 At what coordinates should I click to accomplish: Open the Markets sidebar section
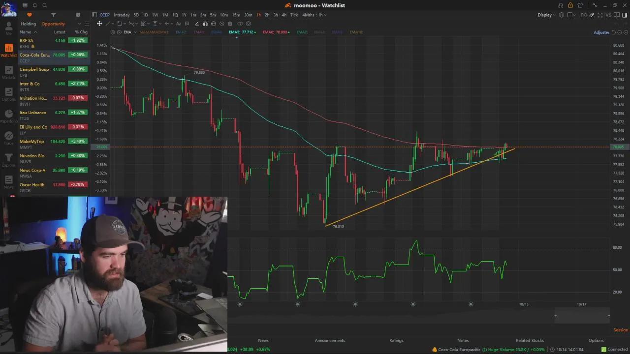click(8, 72)
